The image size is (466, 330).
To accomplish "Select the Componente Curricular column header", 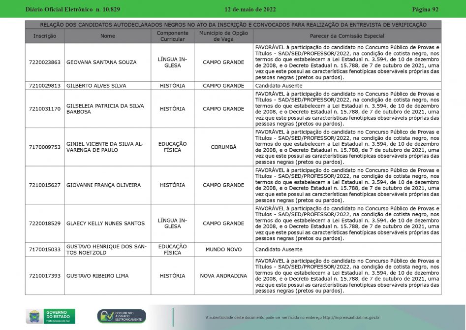I will [x=172, y=36].
